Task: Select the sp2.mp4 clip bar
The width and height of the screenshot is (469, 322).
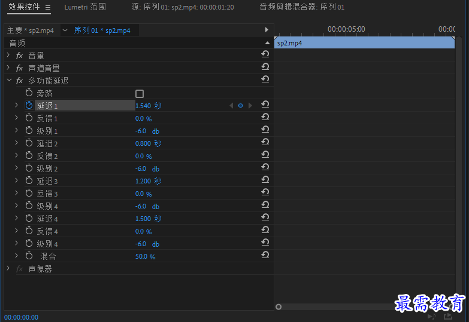Action: (x=364, y=43)
